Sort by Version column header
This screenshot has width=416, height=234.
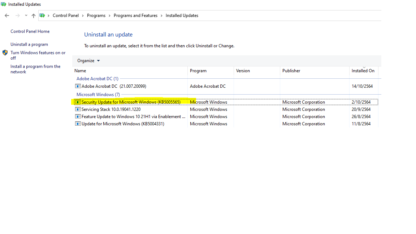(257, 71)
